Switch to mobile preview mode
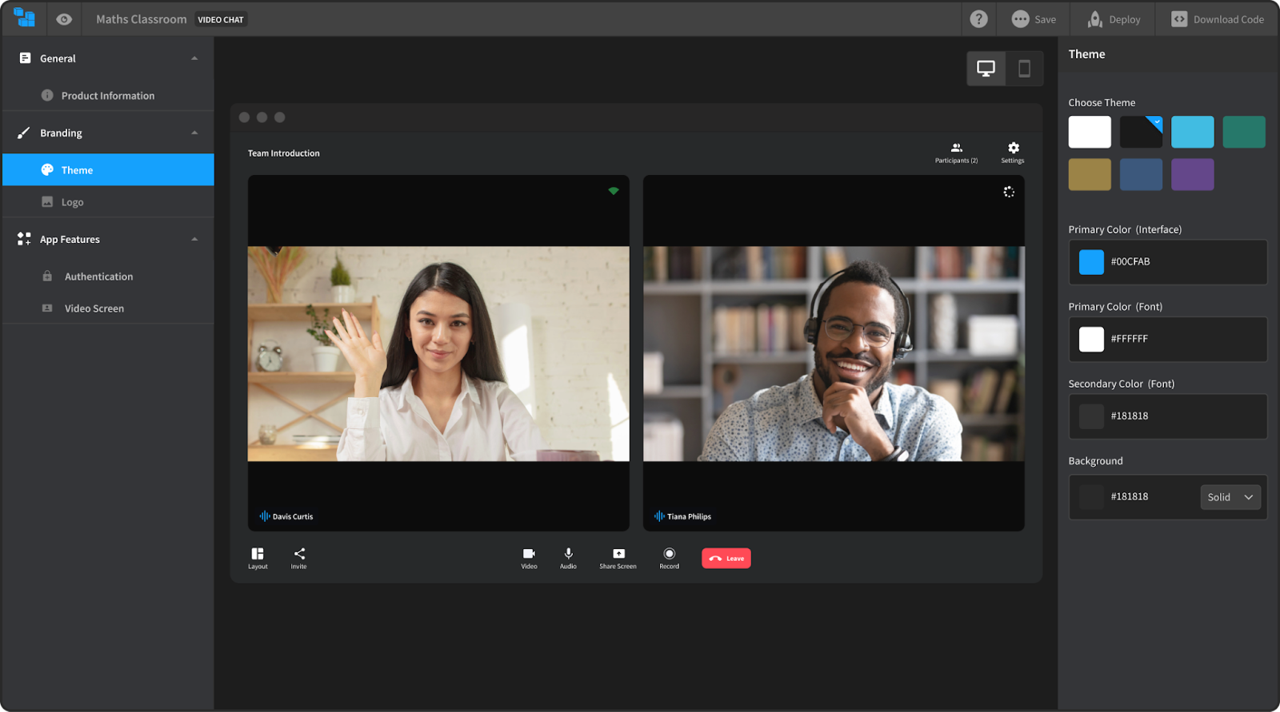1280x712 pixels. point(1024,69)
